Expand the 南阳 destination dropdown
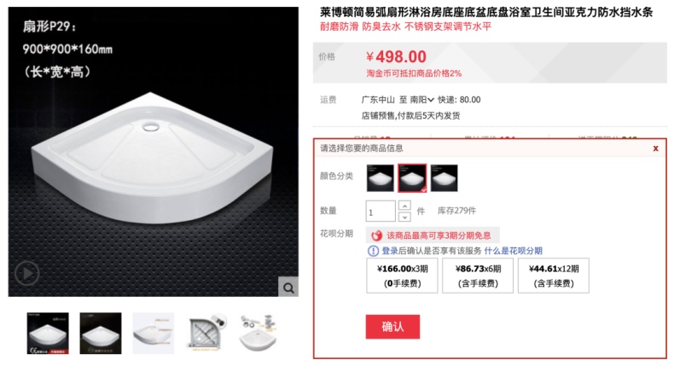 tap(421, 100)
